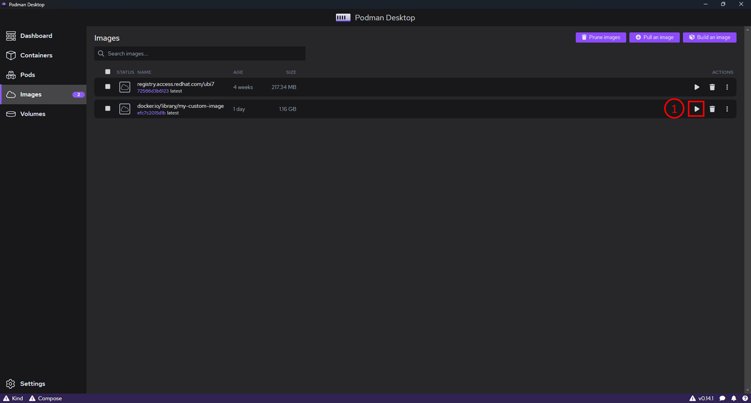Focus the Search images field
Image resolution: width=751 pixels, height=403 pixels.
coord(200,53)
